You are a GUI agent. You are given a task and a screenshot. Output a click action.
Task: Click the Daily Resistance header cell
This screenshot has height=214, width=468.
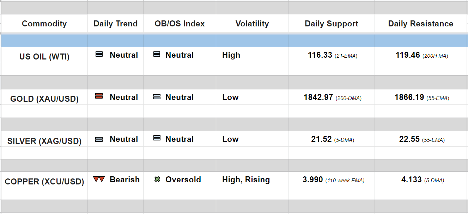[420, 24]
